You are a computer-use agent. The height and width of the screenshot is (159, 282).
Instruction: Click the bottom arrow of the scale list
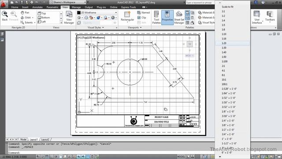(x=220, y=157)
